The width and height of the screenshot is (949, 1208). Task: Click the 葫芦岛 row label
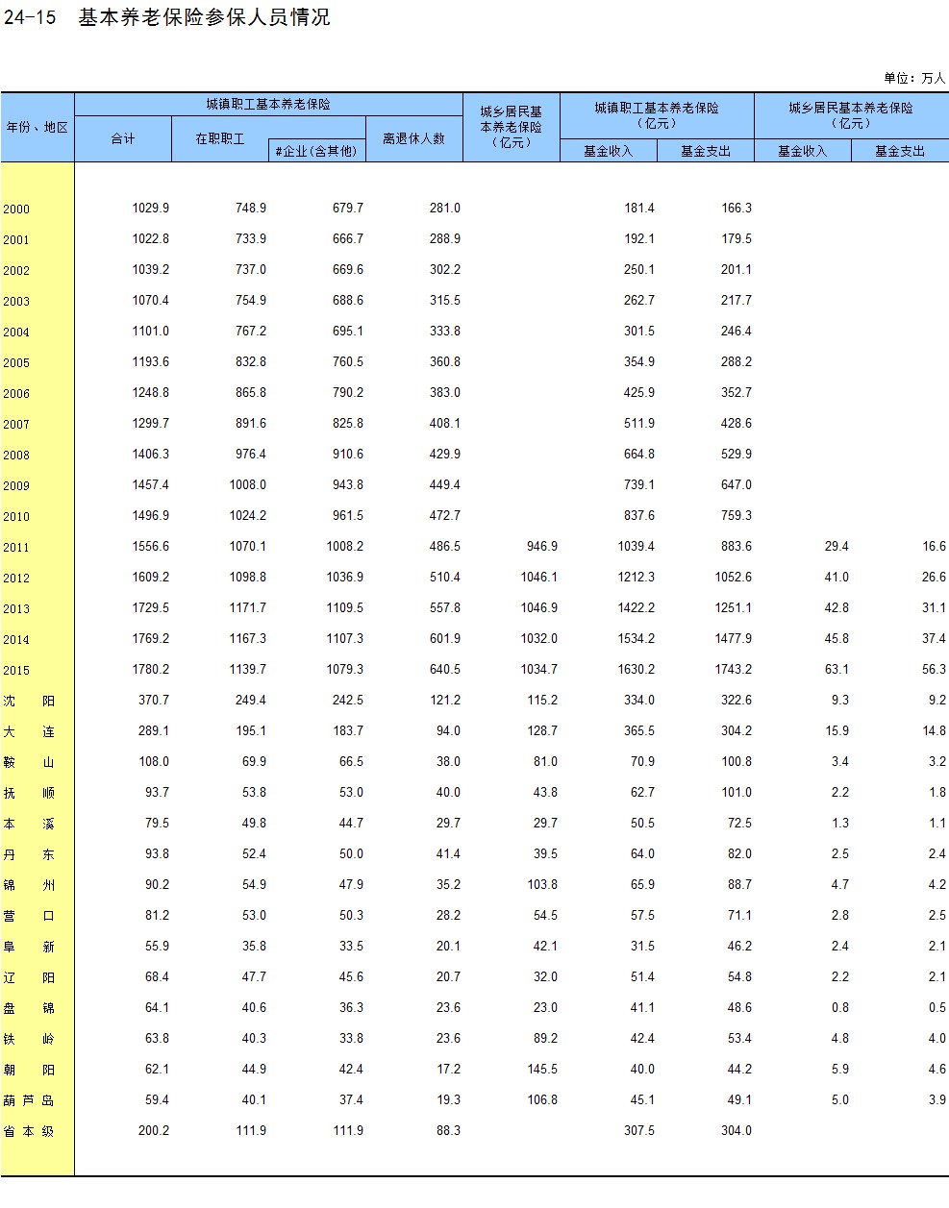pos(29,1100)
